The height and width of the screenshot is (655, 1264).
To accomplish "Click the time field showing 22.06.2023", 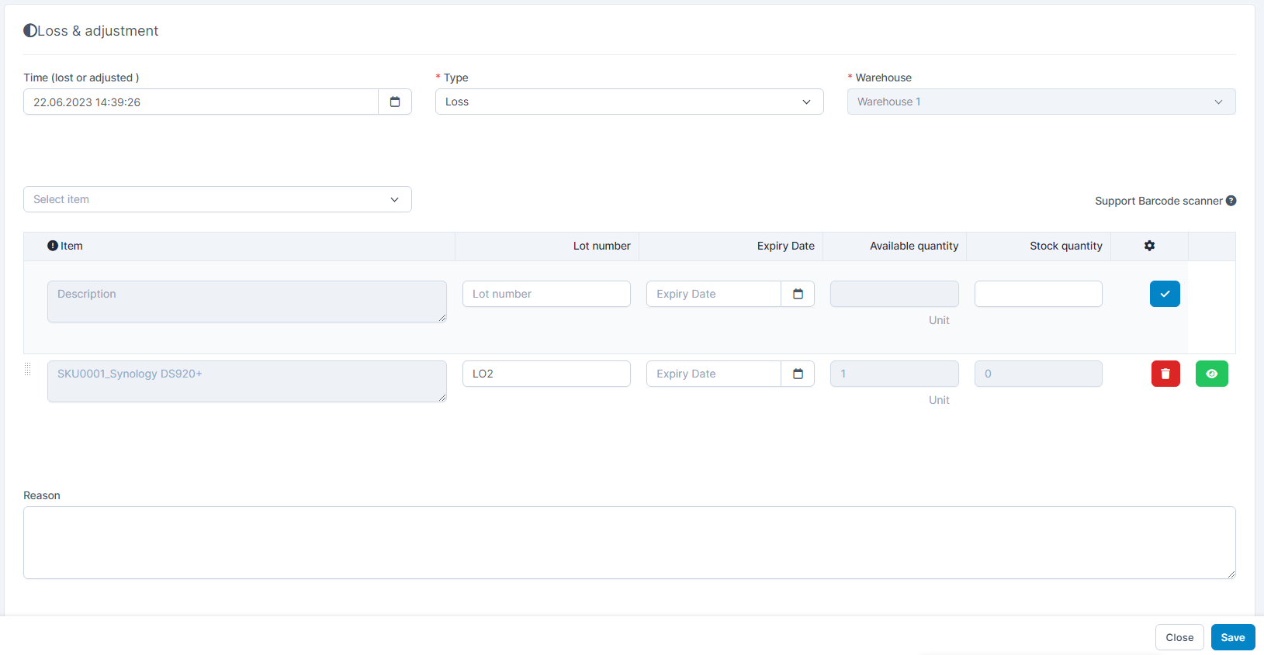I will (x=201, y=102).
